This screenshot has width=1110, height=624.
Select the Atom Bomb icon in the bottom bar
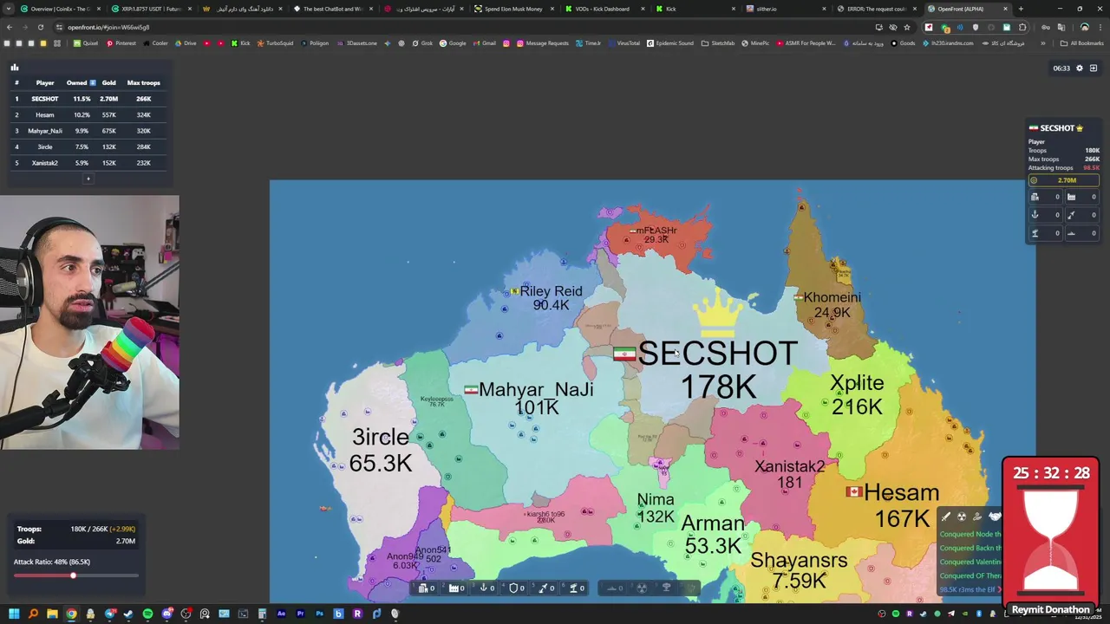[x=642, y=588]
